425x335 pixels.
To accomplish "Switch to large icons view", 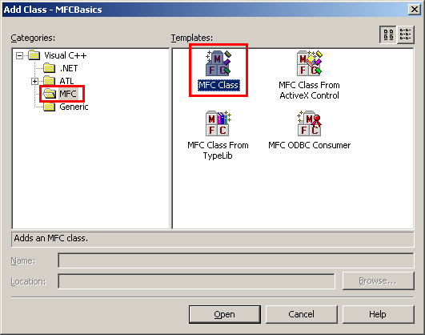I will tap(388, 34).
